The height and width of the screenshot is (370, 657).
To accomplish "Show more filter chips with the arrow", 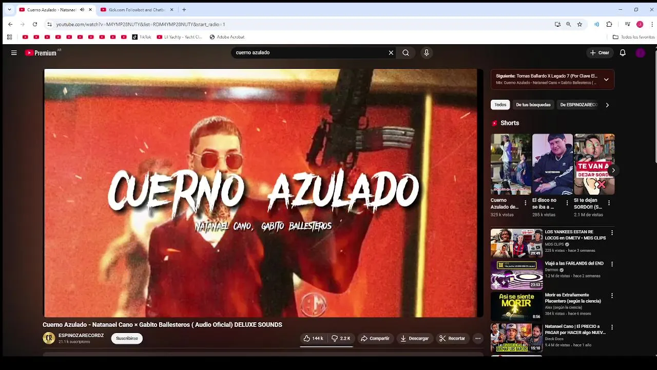I will (607, 105).
